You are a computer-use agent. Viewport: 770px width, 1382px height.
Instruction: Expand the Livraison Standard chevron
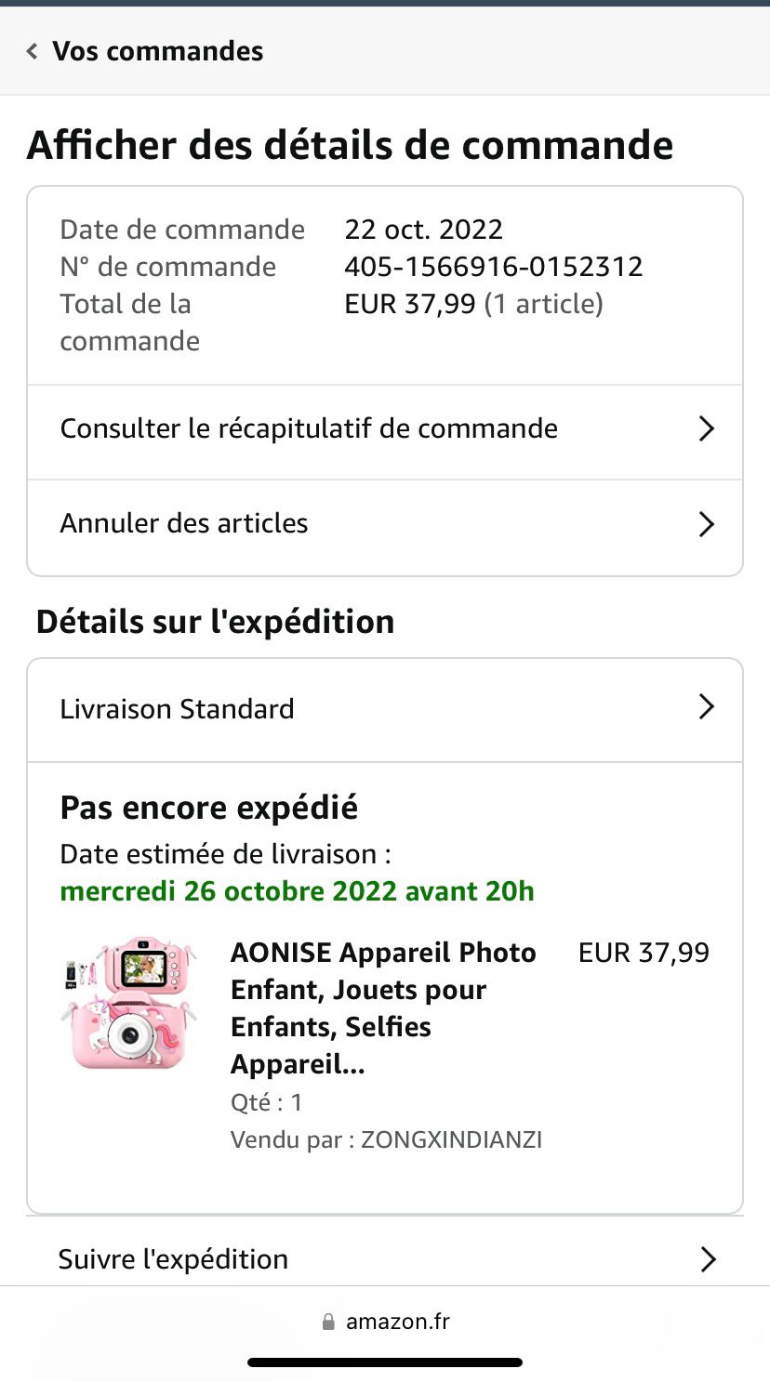(x=706, y=707)
